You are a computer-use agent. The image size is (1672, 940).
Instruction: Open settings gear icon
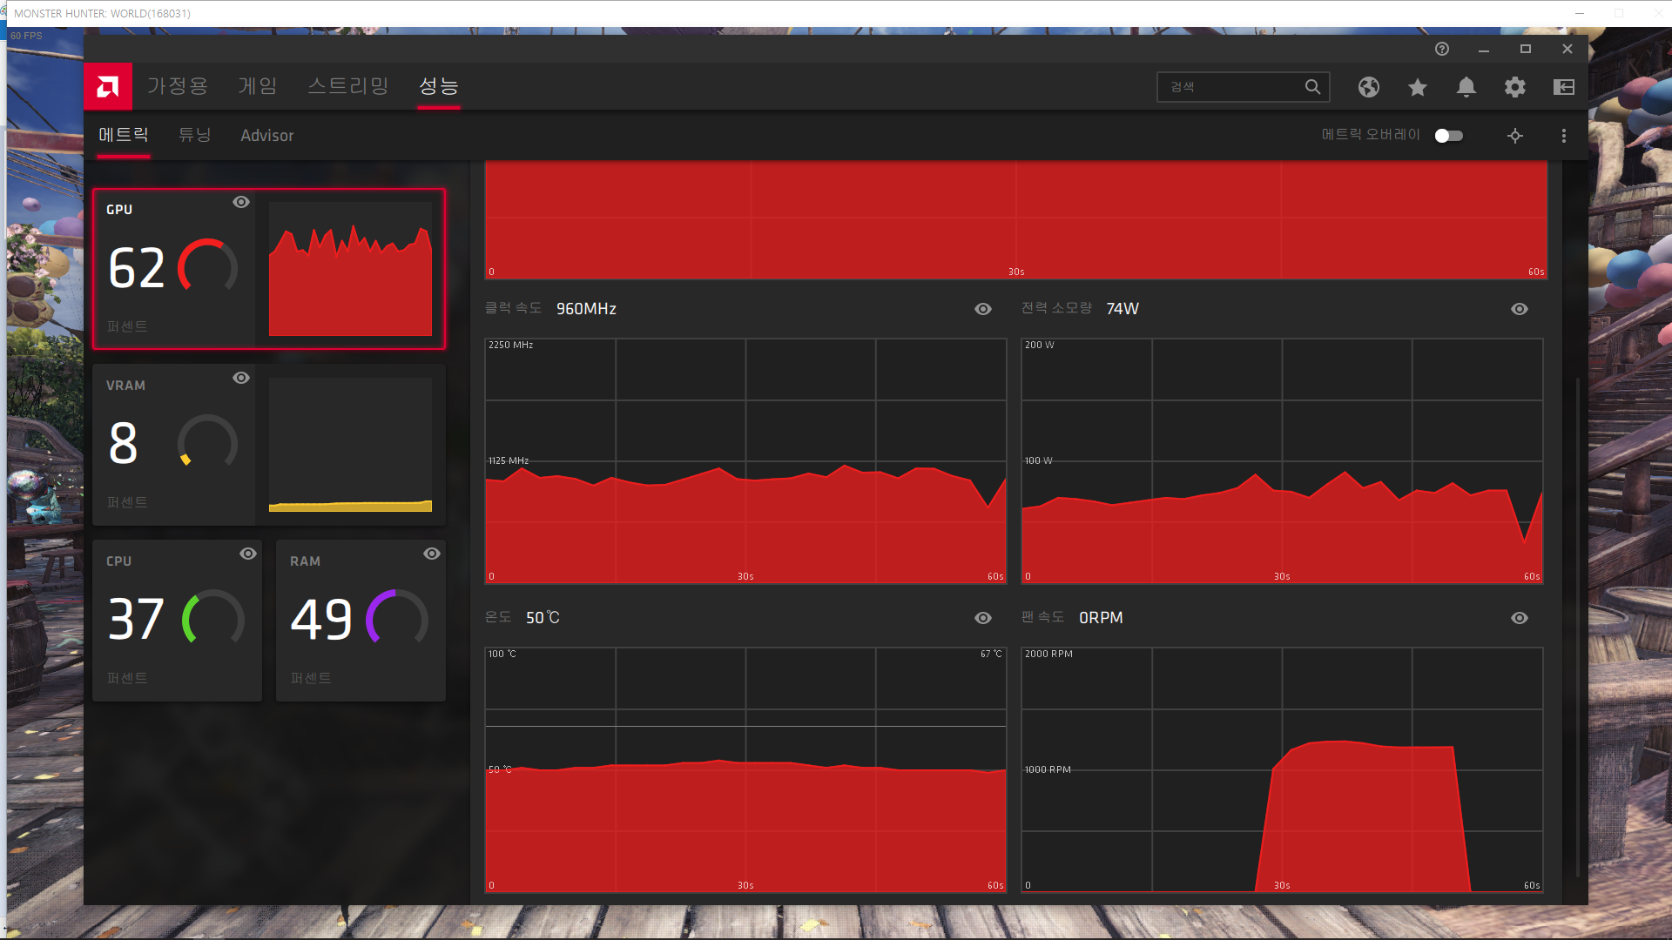point(1515,87)
